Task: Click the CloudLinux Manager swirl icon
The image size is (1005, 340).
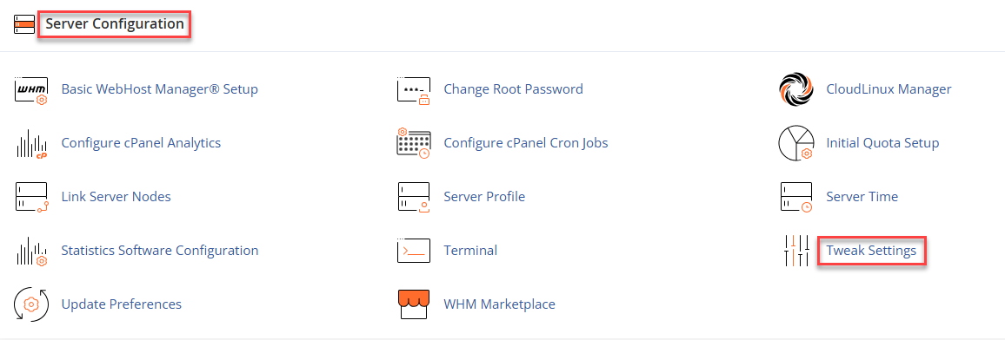Action: coord(796,89)
